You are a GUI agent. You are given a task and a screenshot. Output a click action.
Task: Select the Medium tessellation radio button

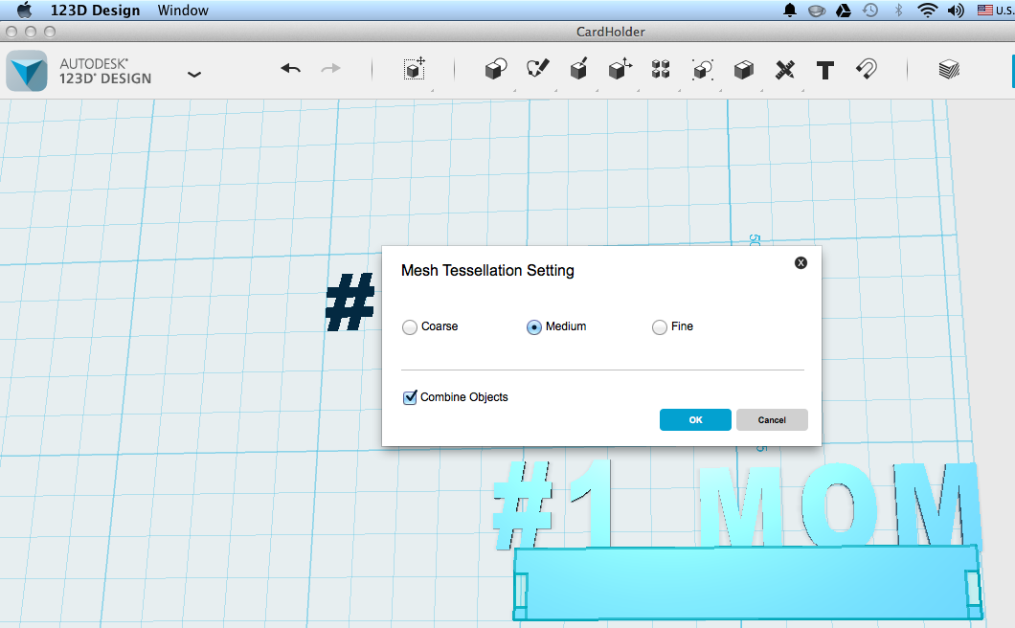pos(534,327)
